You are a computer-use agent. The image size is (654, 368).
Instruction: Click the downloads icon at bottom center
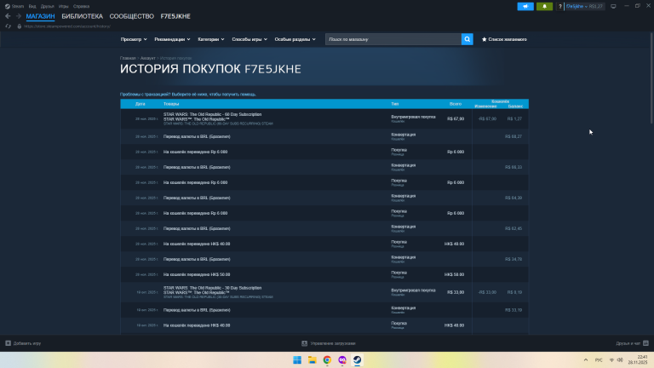click(x=305, y=343)
